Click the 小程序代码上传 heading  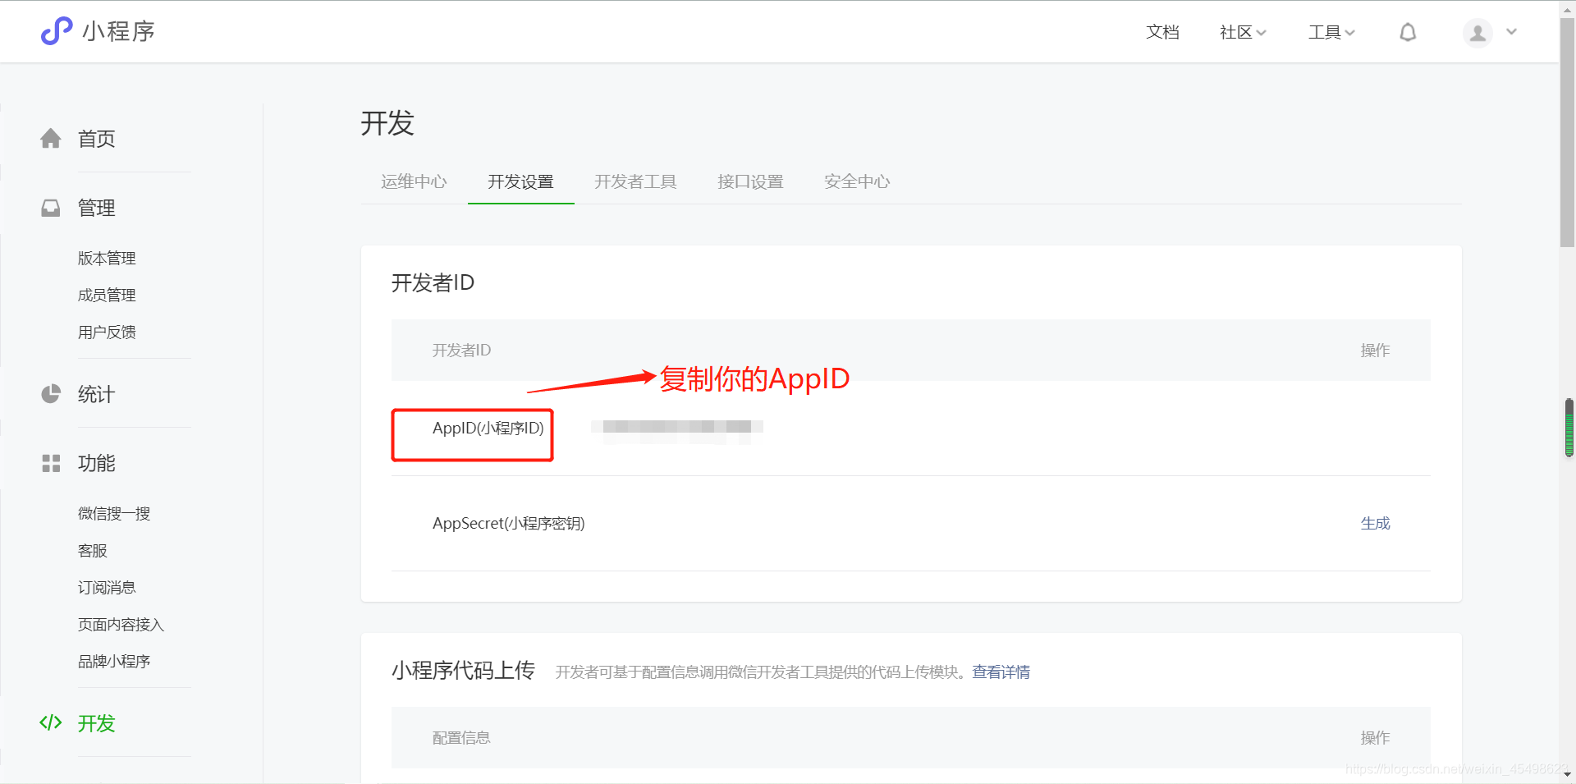463,670
